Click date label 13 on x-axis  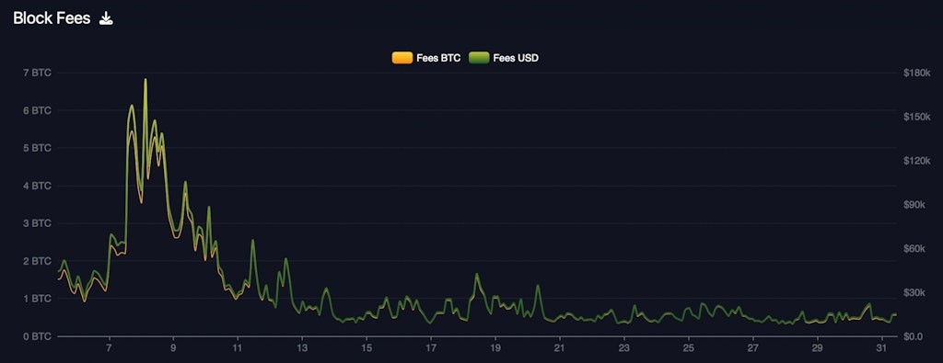(302, 348)
